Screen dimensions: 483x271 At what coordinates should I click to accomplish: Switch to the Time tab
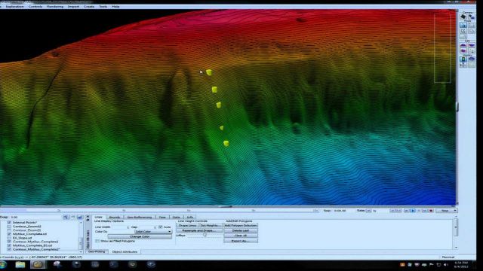click(x=162, y=218)
